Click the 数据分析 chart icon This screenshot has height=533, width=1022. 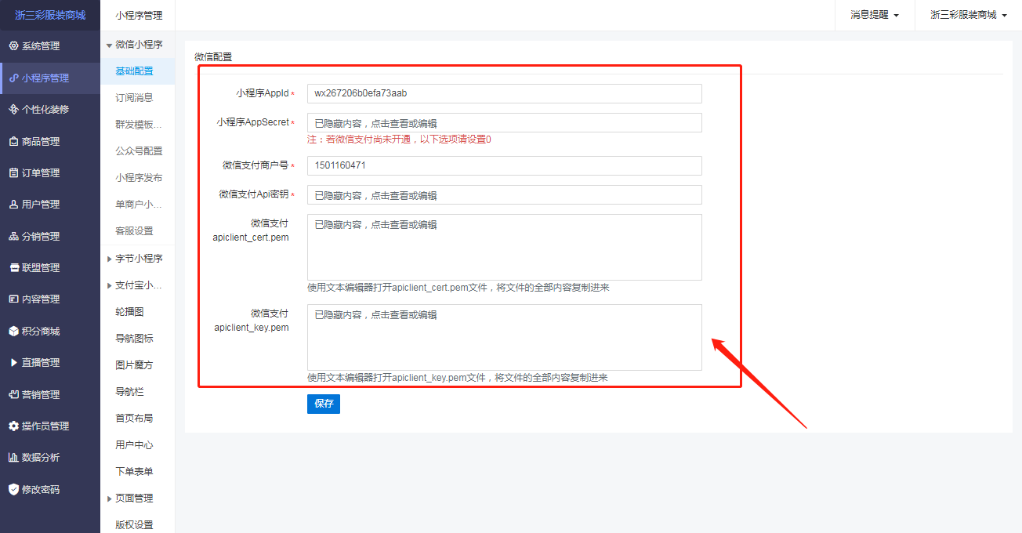[x=13, y=457]
